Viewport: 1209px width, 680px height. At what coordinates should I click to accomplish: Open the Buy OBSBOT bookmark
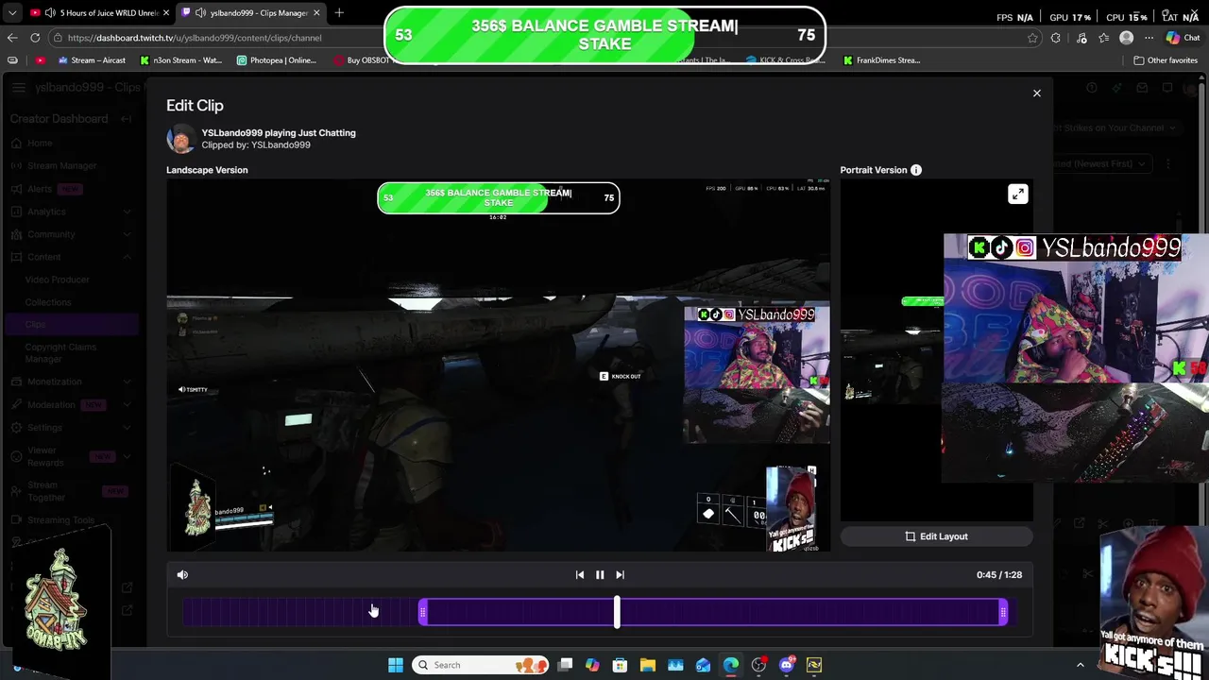[x=362, y=60]
